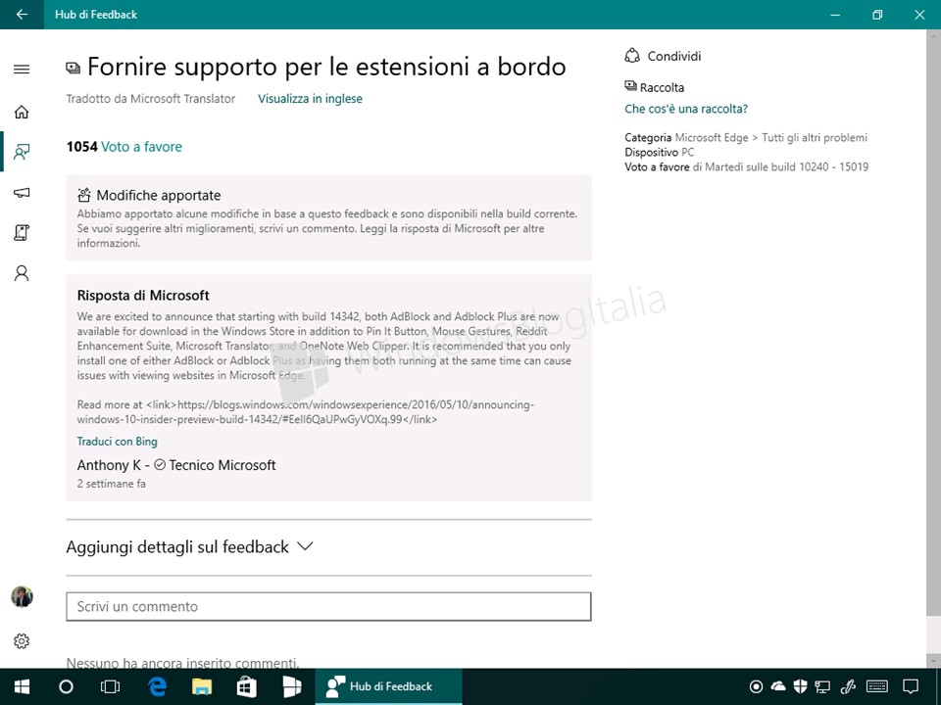Click the Modifiche apportate icon
Screen dimensions: 941x705
click(84, 195)
